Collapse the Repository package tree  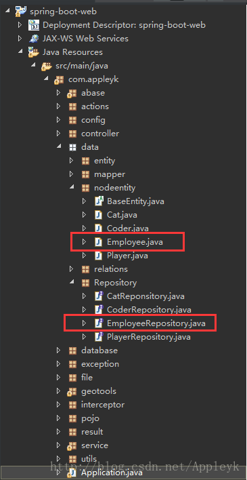71,283
